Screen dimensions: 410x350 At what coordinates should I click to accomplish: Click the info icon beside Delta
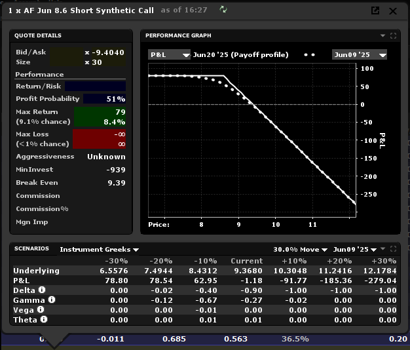41,290
